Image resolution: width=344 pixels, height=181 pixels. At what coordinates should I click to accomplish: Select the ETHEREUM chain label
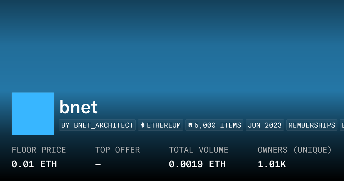(x=164, y=125)
